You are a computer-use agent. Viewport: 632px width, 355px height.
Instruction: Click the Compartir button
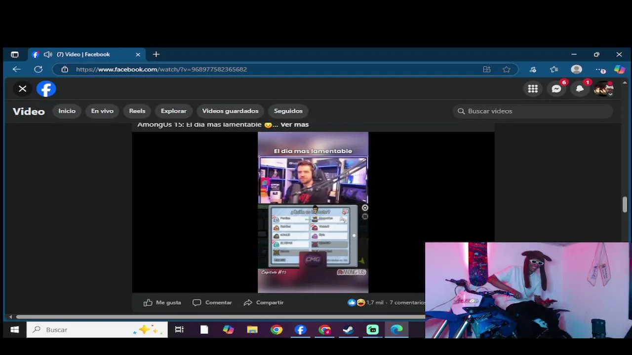coord(264,302)
